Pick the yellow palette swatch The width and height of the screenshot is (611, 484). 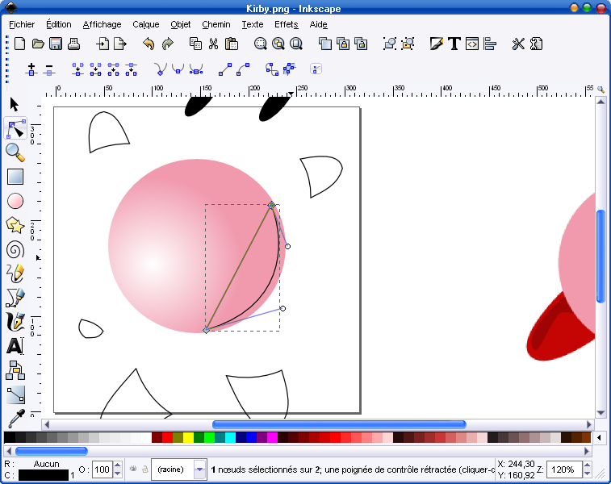(x=189, y=437)
